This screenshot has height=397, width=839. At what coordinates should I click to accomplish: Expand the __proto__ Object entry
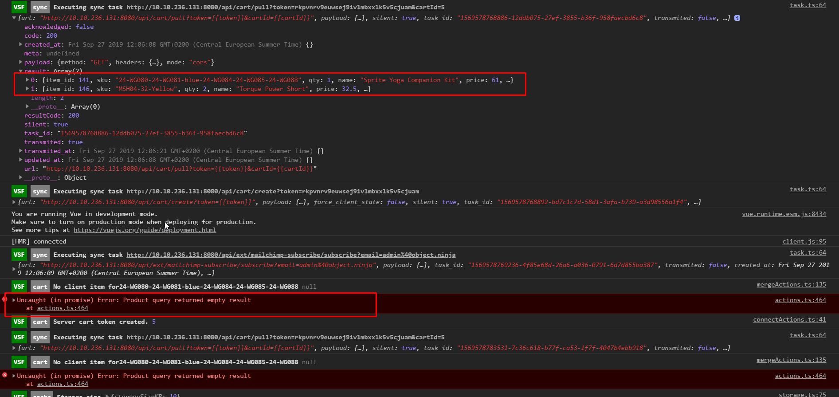(20, 177)
